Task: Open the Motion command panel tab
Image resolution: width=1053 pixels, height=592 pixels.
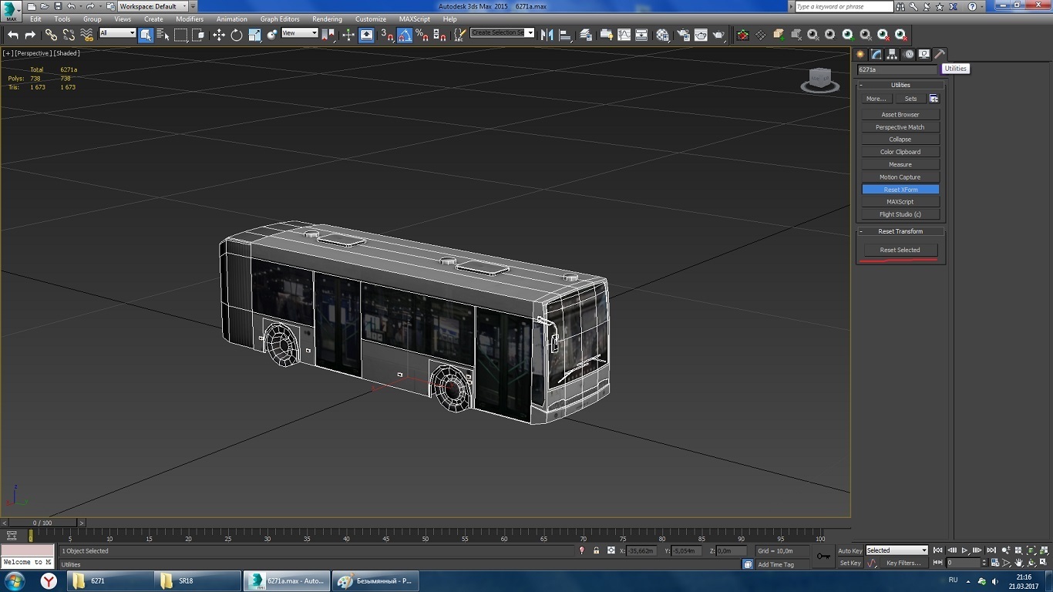Action: [908, 54]
